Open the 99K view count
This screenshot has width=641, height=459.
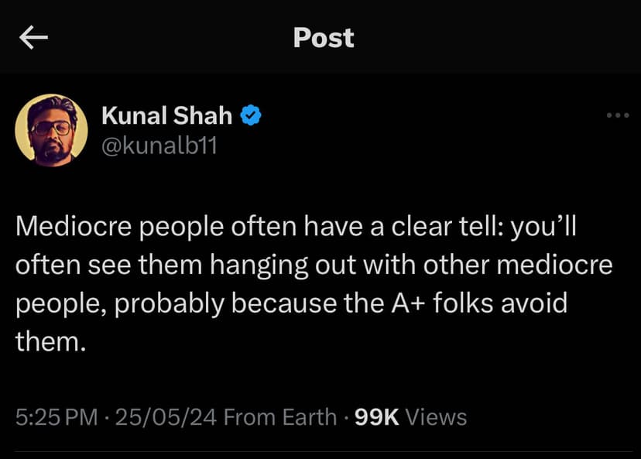(376, 417)
